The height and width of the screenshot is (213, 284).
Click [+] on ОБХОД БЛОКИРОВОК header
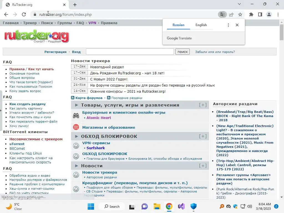click(203, 136)
